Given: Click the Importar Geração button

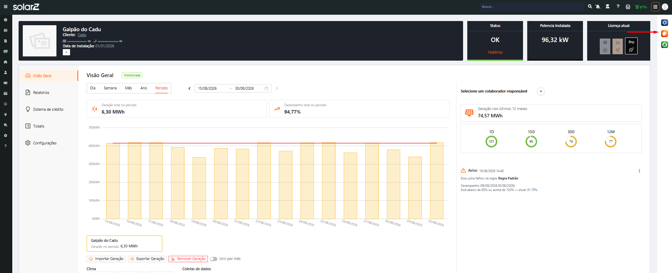Looking at the screenshot, I should coord(106,259).
